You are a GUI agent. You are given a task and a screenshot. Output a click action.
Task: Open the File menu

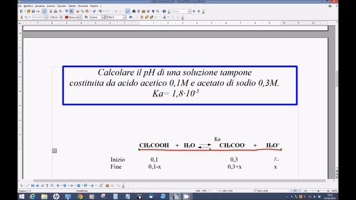click(x=20, y=6)
